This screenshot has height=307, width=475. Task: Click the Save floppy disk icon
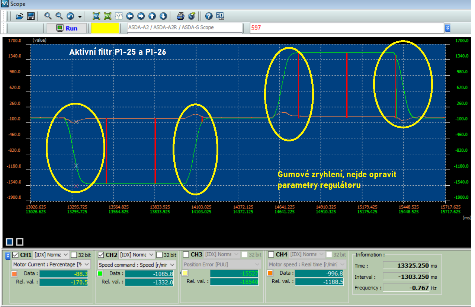[31, 16]
